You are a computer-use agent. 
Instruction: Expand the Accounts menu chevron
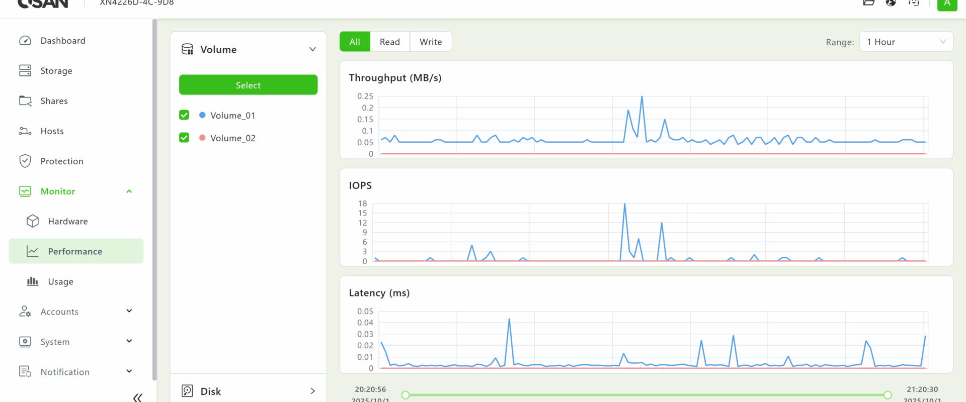click(x=129, y=311)
